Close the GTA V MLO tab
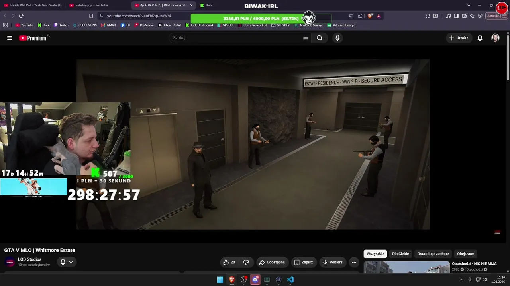This screenshot has height=286, width=510. pos(192,5)
